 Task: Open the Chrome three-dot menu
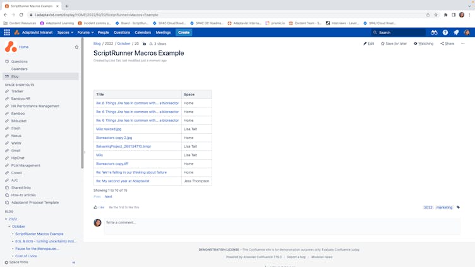(469, 15)
